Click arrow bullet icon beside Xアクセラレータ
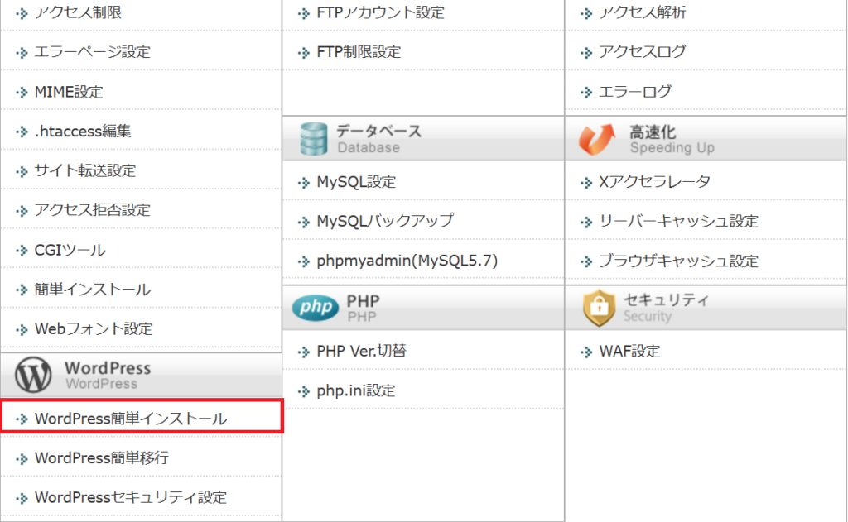This screenshot has width=848, height=522. point(586,183)
